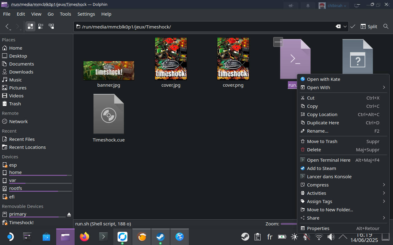The width and height of the screenshot is (393, 245).
Task: Switch to Compact view mode
Action: (x=41, y=26)
